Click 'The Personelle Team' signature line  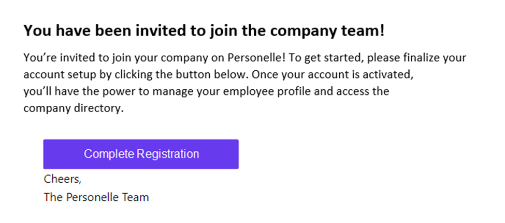coord(96,197)
